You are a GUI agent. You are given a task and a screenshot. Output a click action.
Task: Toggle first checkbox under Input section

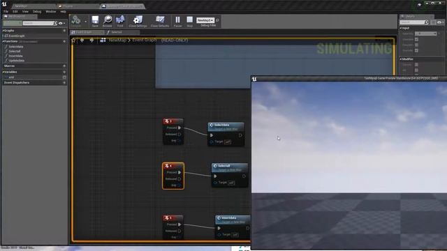pos(416,39)
